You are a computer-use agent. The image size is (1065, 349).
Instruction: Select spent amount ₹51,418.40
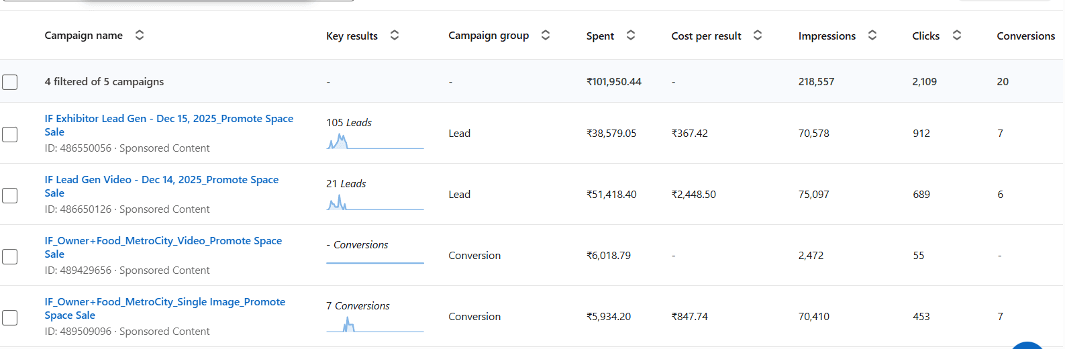(611, 195)
